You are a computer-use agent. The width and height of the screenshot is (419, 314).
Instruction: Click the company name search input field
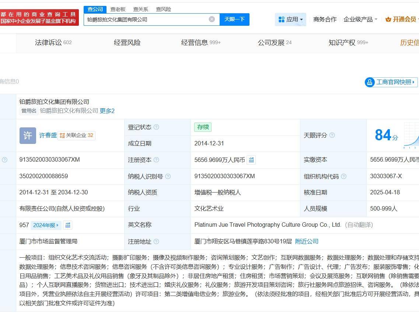coord(147,19)
